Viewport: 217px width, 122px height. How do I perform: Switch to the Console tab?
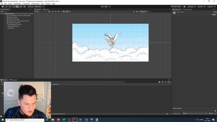click(x=14, y=80)
